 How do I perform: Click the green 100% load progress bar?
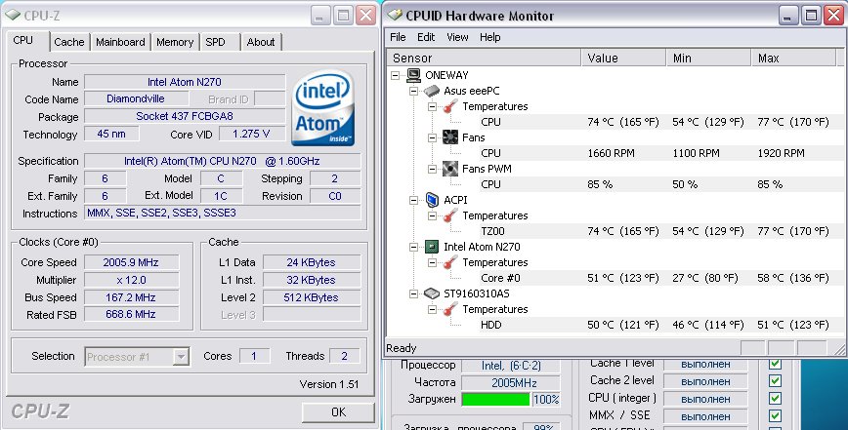pyautogui.click(x=496, y=399)
